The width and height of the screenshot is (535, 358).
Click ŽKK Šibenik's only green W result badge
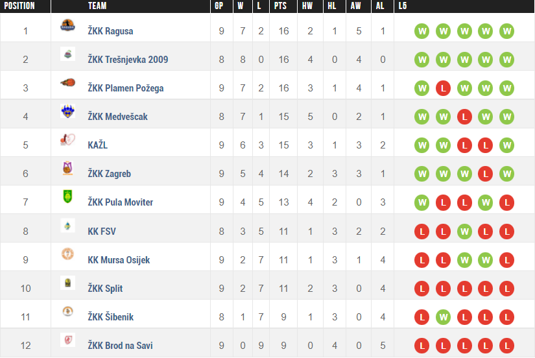click(x=444, y=317)
